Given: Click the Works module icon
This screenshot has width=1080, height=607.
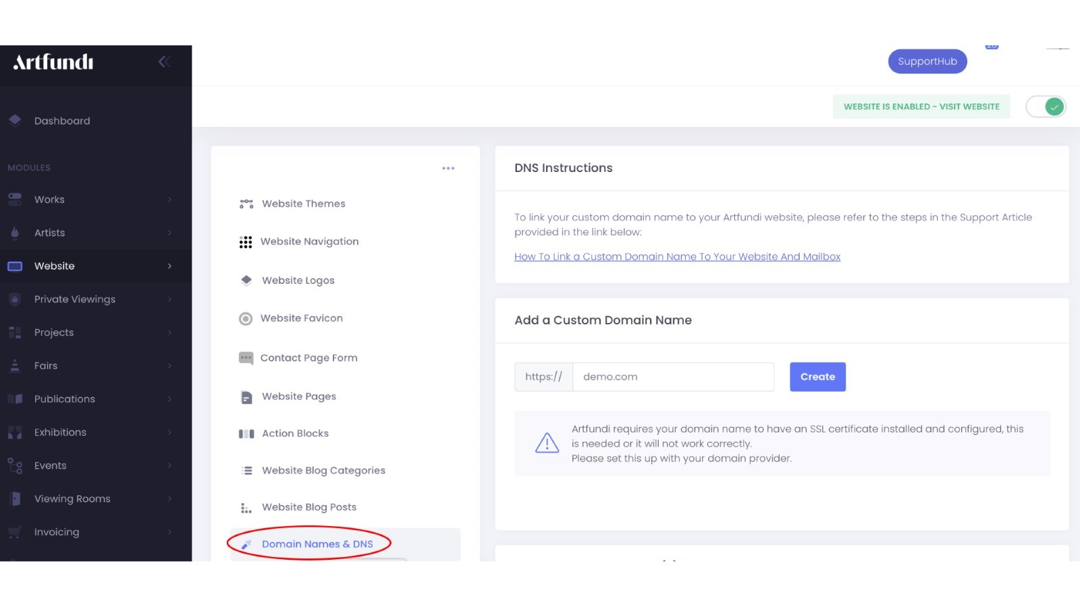Looking at the screenshot, I should (x=15, y=199).
